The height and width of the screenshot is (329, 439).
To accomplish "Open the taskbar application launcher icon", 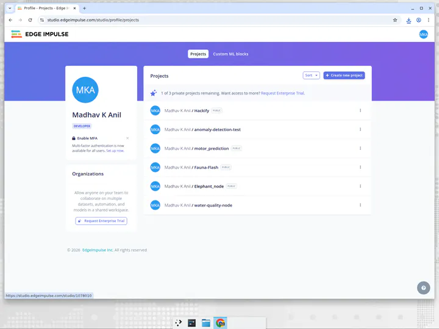I will click(178, 323).
